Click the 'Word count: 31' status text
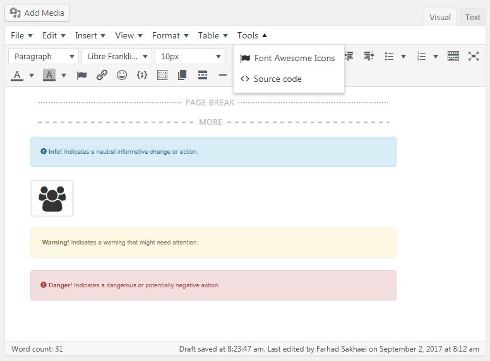 pos(37,349)
